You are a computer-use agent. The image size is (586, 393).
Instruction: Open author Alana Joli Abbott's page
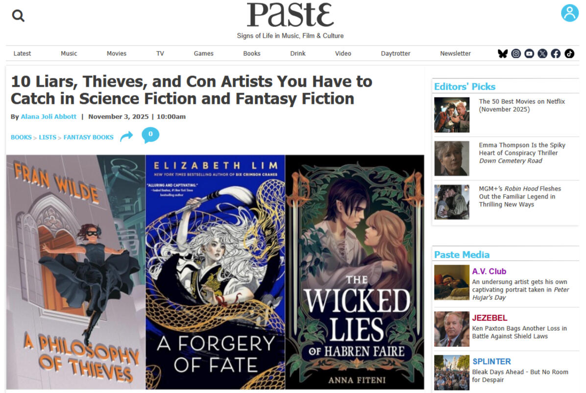click(x=49, y=117)
